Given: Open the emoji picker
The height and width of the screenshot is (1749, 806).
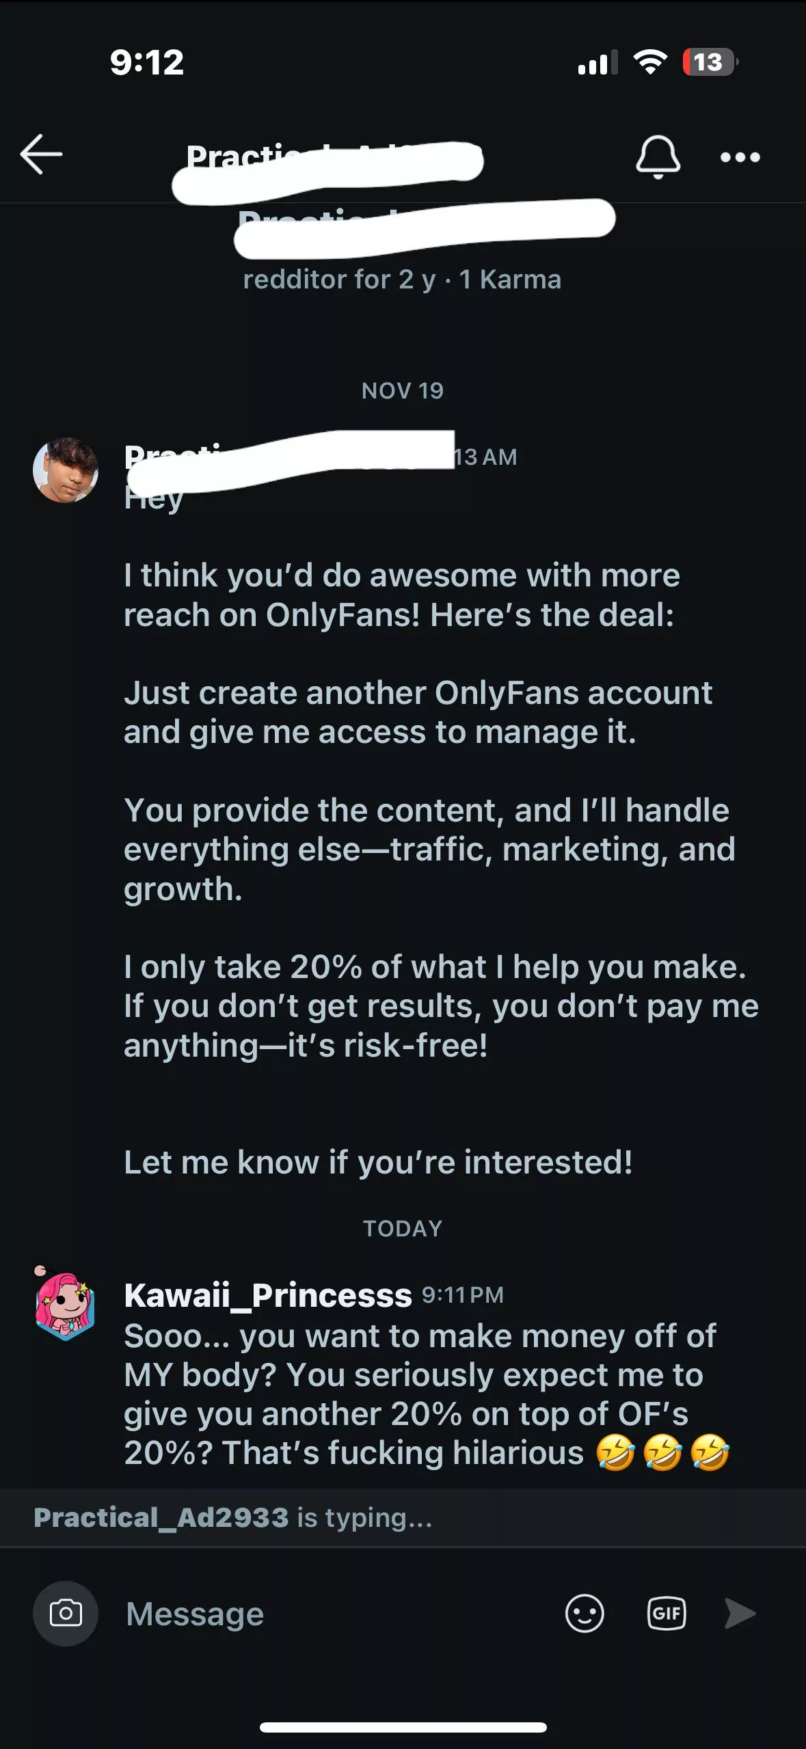Looking at the screenshot, I should 585,1614.
